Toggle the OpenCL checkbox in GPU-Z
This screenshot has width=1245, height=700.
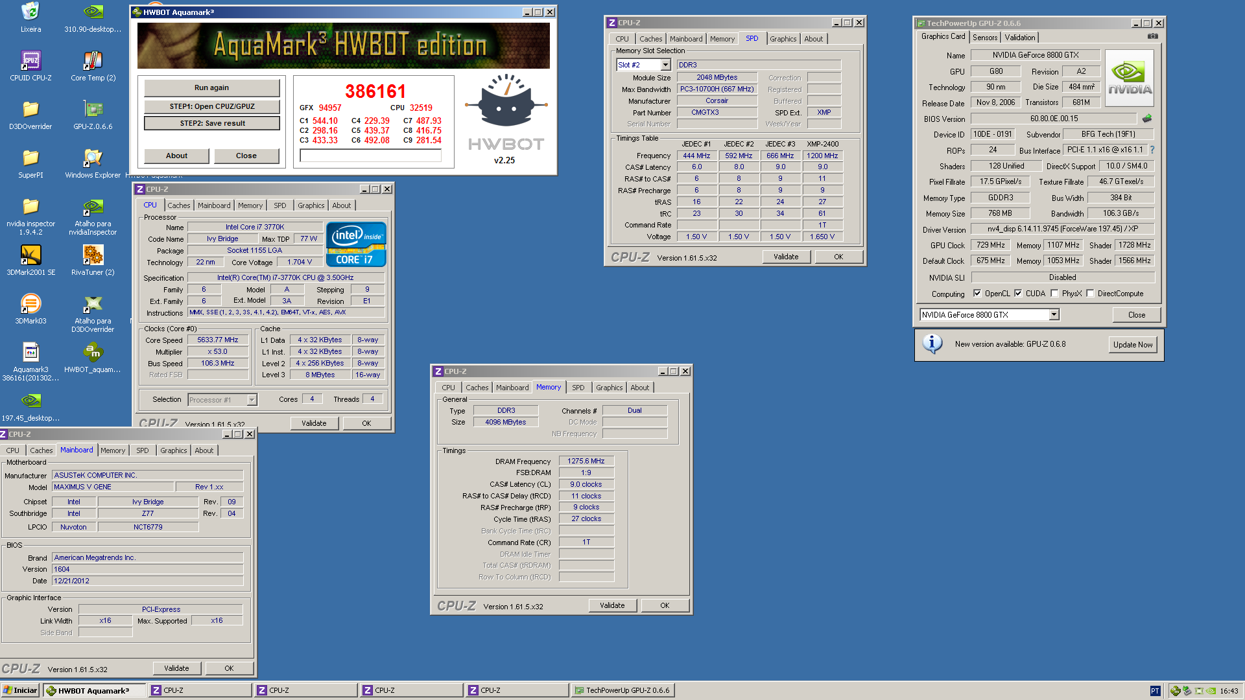(x=977, y=294)
